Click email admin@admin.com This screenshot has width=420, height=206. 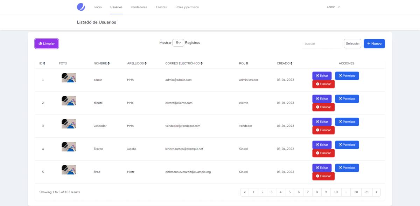click(178, 80)
